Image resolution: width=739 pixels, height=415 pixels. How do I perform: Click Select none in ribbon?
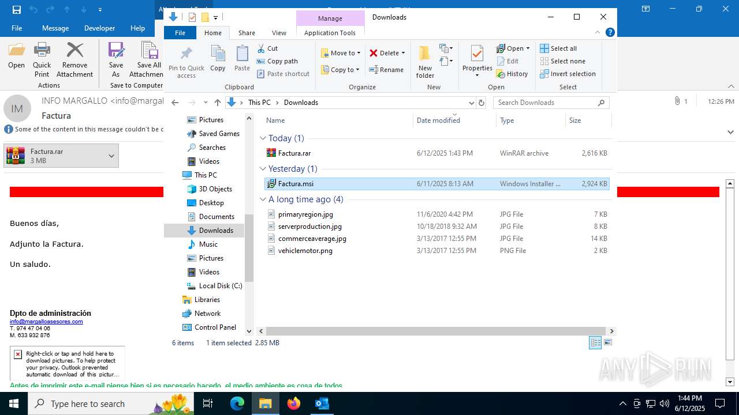pyautogui.click(x=562, y=61)
